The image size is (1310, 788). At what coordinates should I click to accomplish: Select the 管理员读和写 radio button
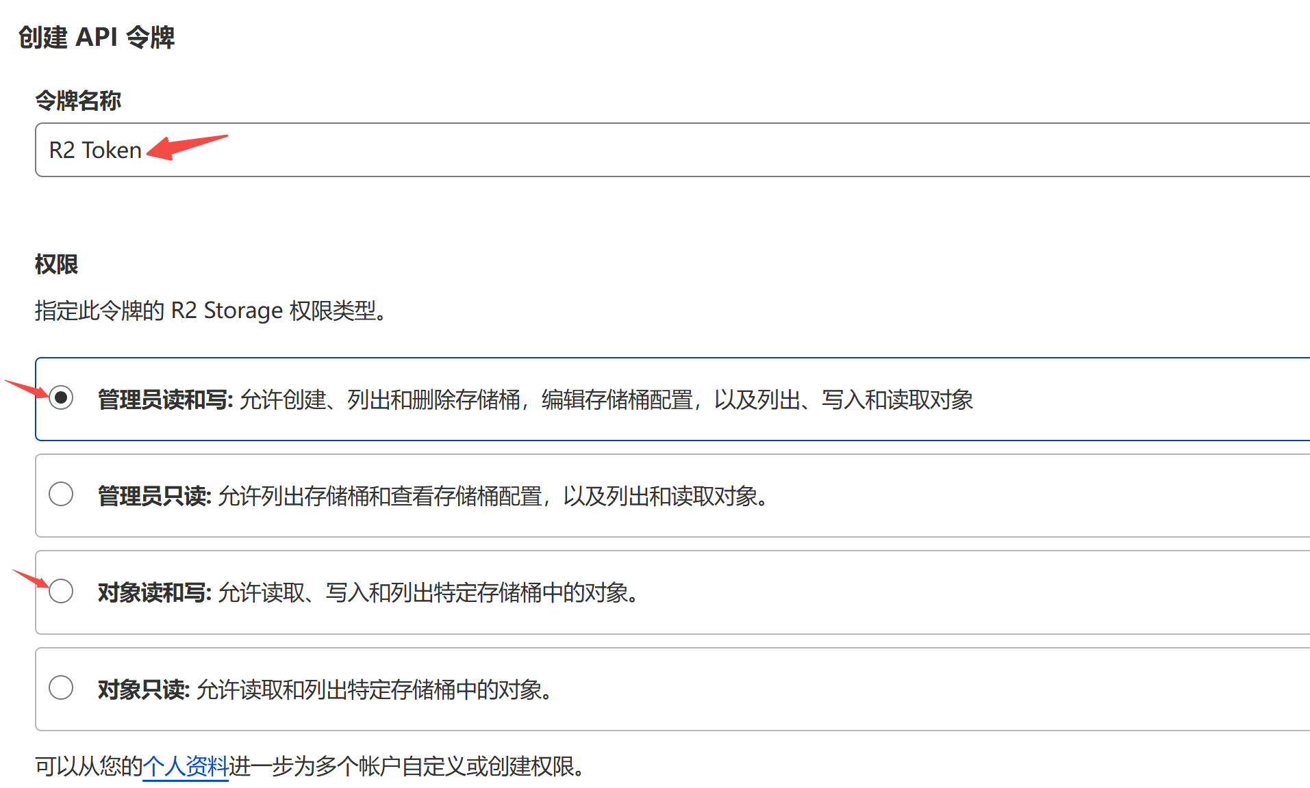click(61, 397)
